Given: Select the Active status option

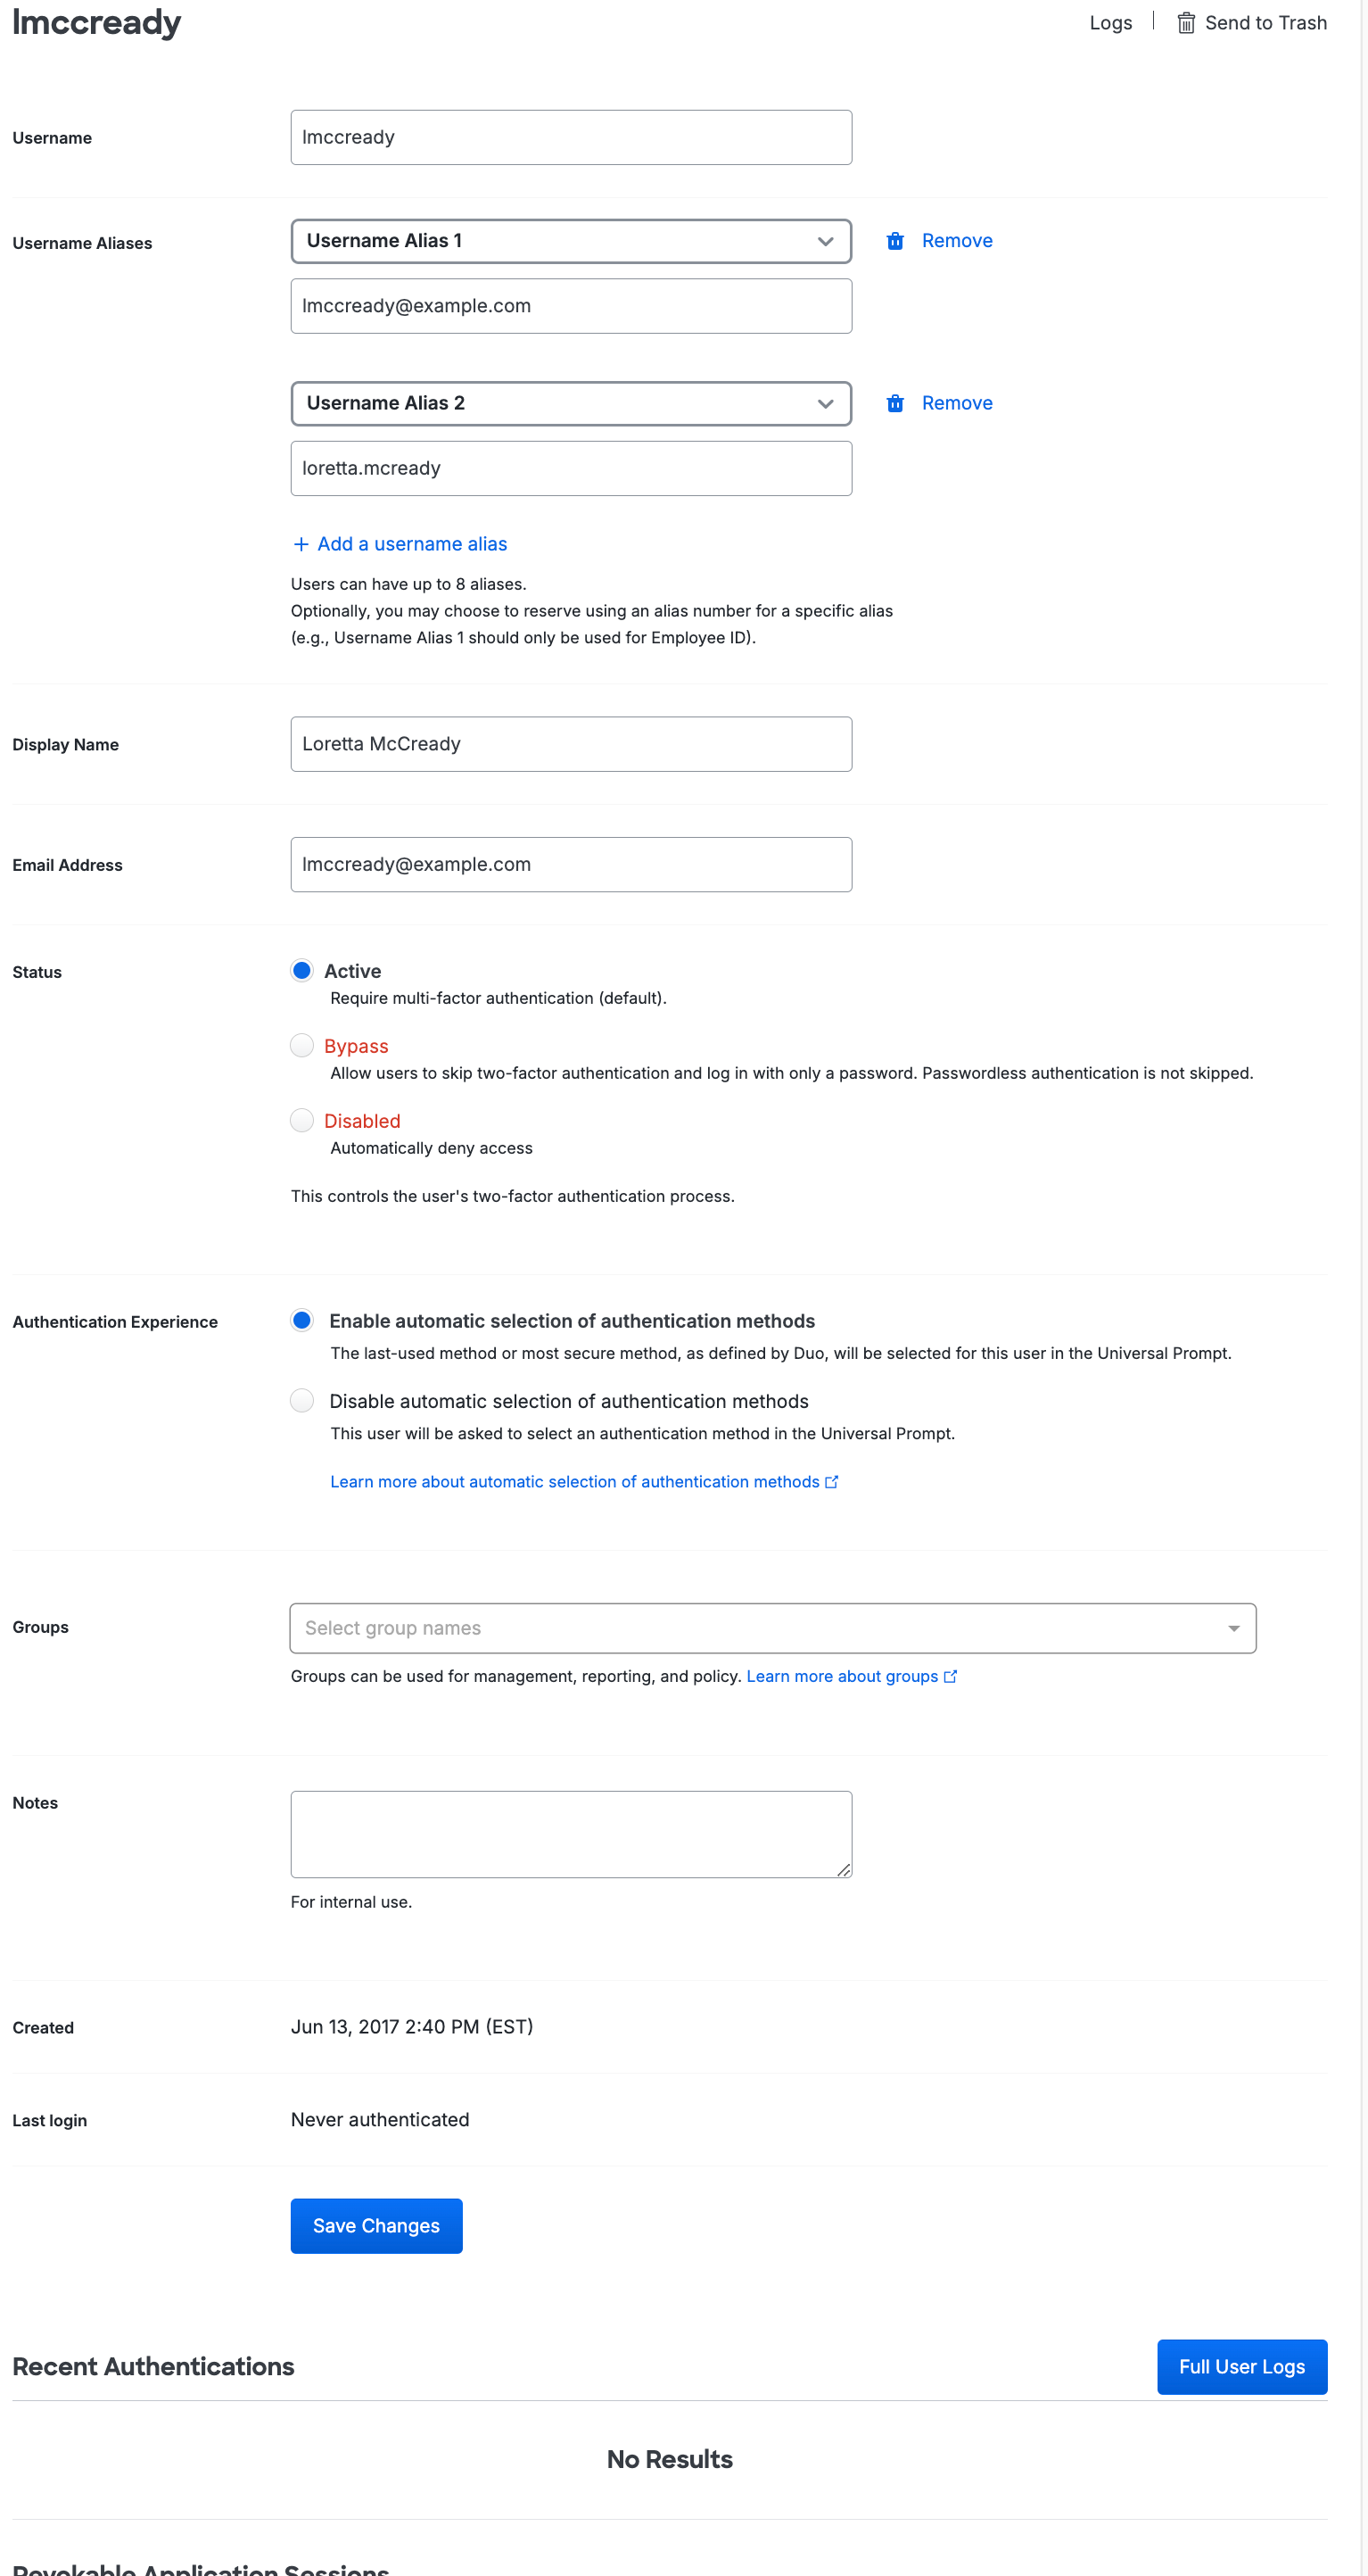Looking at the screenshot, I should click(301, 970).
